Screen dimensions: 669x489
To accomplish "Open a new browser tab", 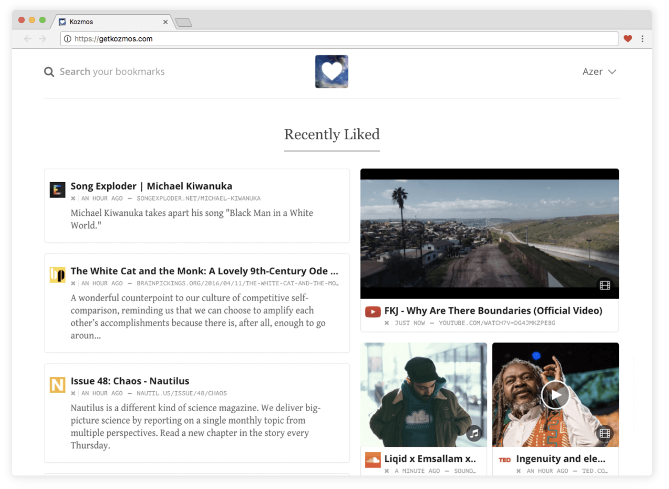I will (184, 22).
